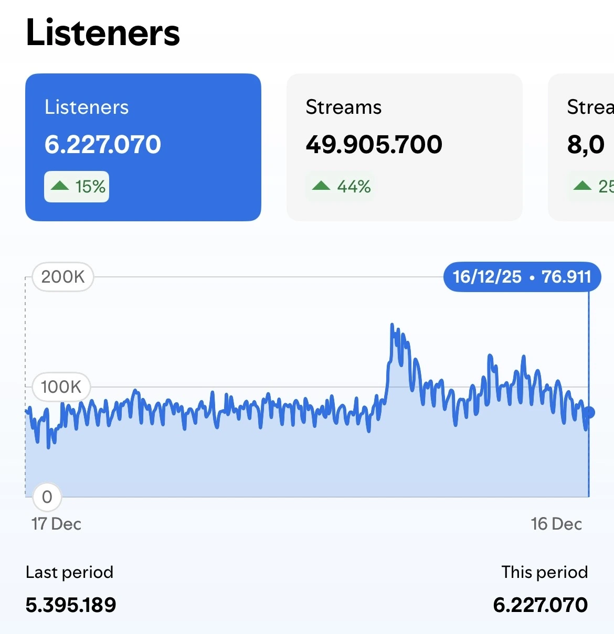Click the 15% increase badge on Listeners

click(x=77, y=187)
